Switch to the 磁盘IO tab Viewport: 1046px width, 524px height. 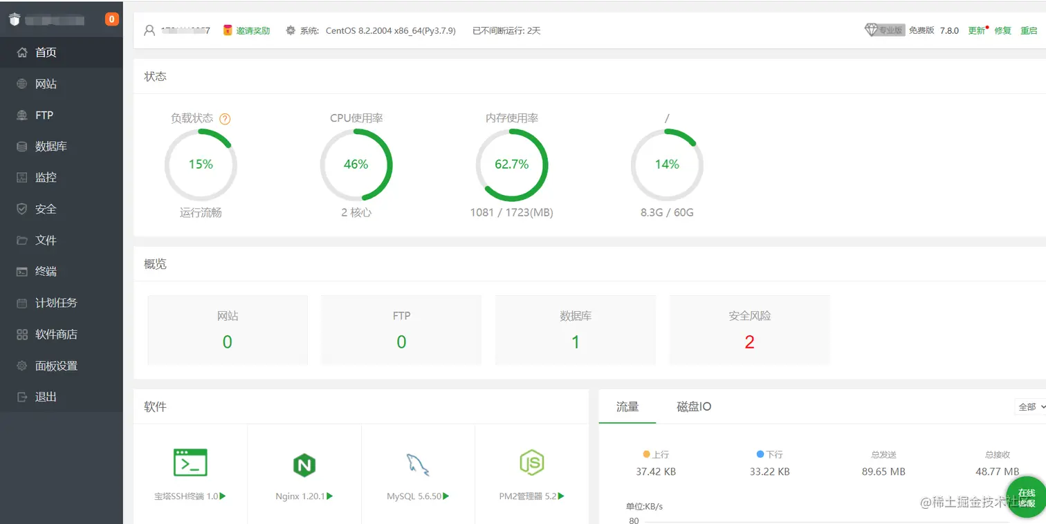click(x=694, y=406)
